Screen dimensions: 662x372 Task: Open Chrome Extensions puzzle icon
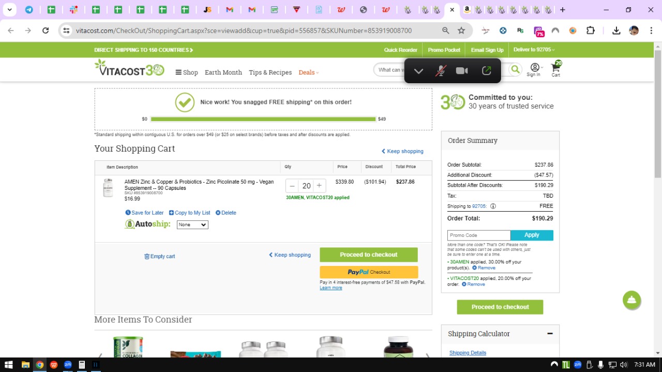pyautogui.click(x=591, y=31)
